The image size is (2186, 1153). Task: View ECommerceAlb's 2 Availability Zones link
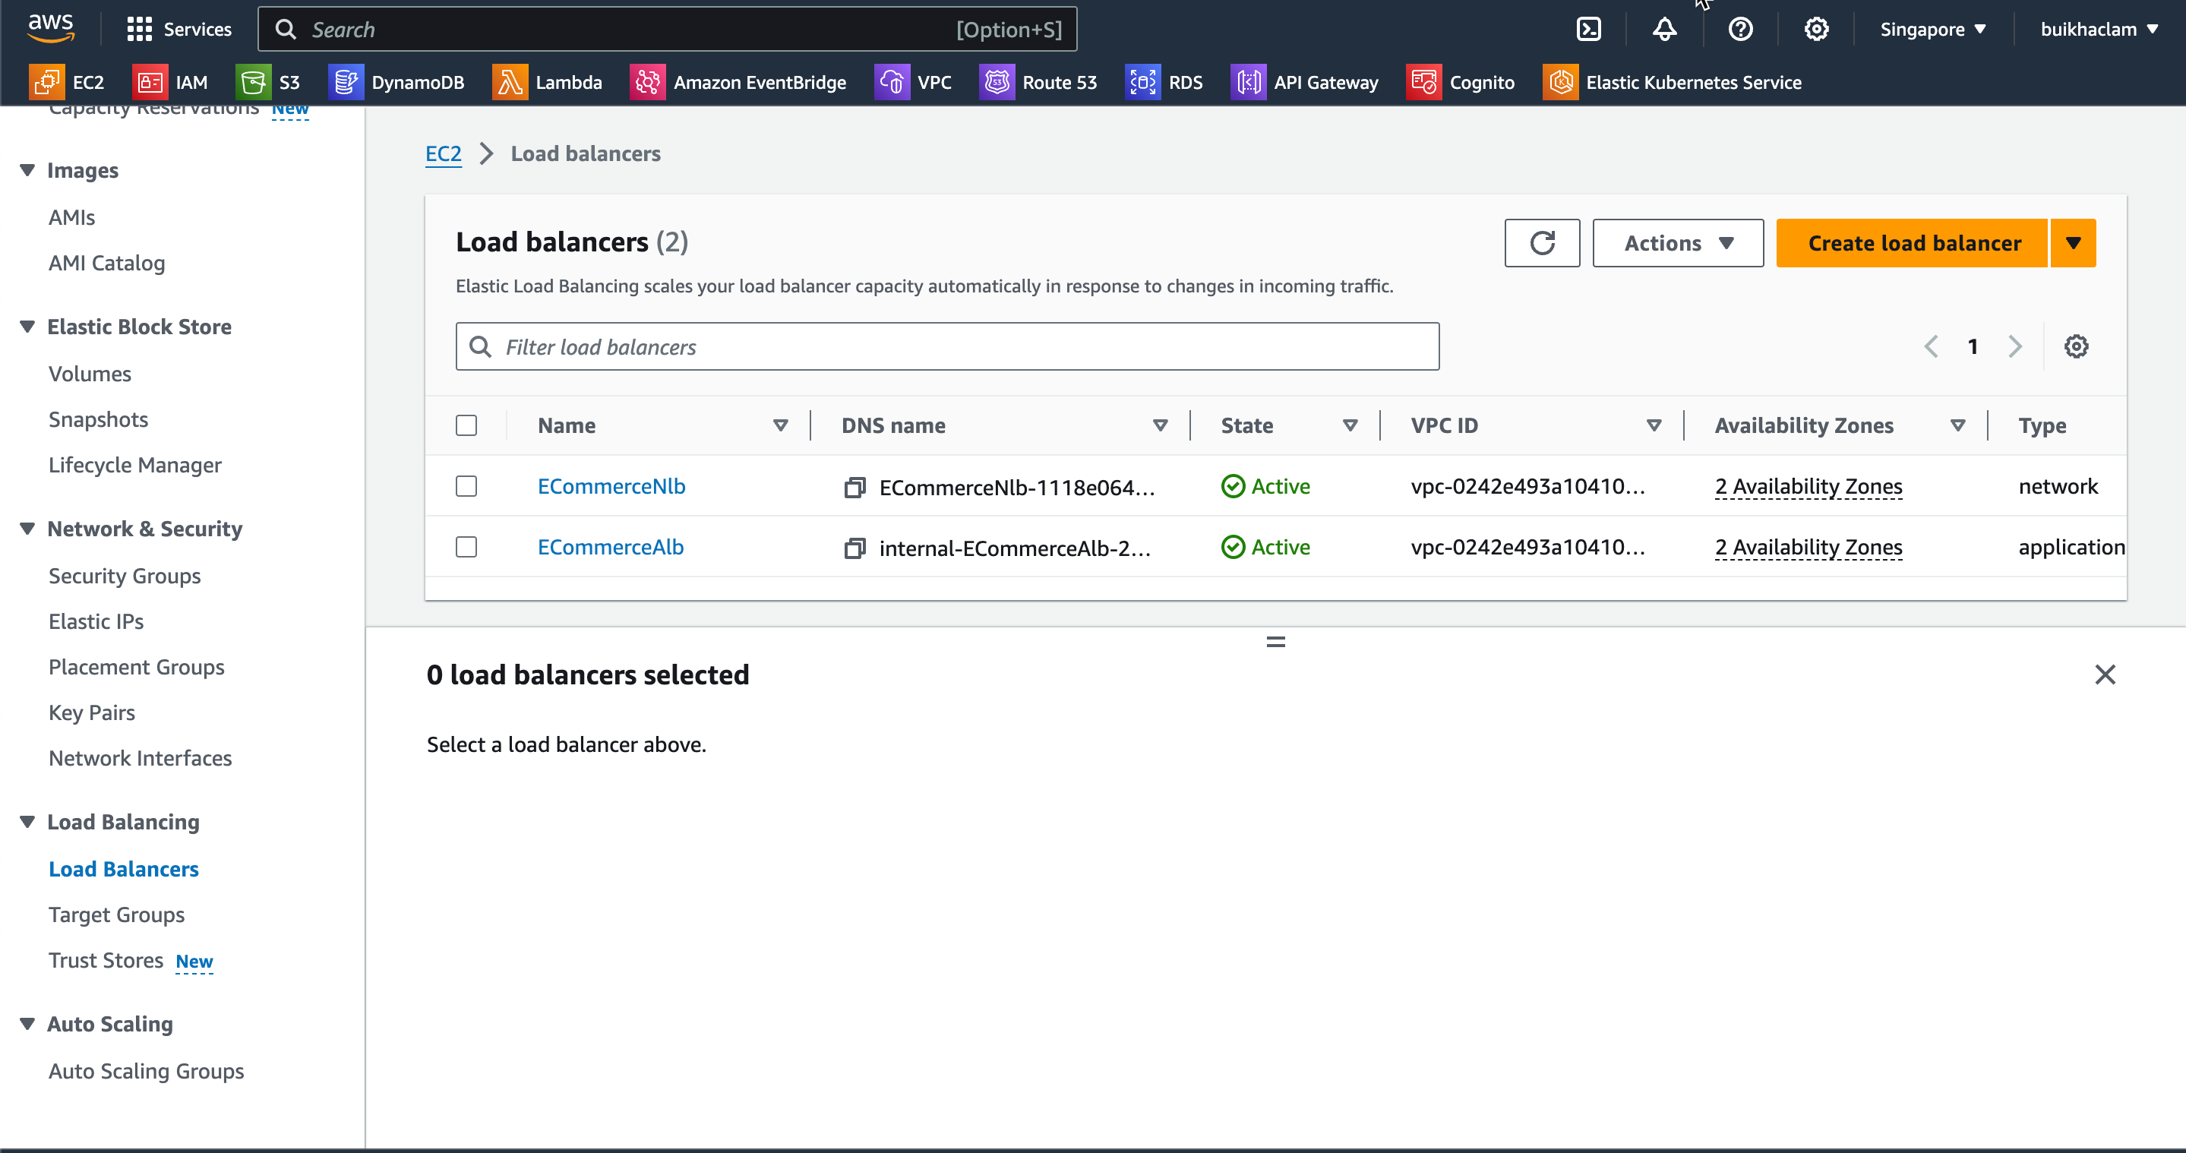tap(1809, 548)
